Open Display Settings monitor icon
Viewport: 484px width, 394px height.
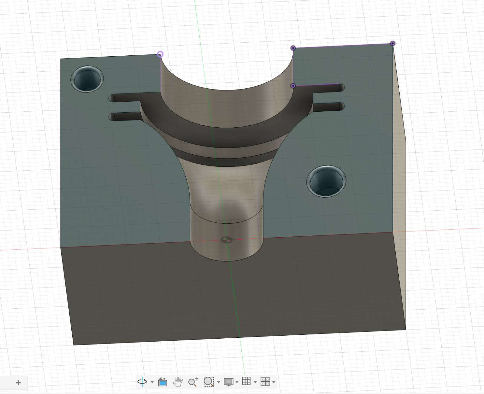229,382
